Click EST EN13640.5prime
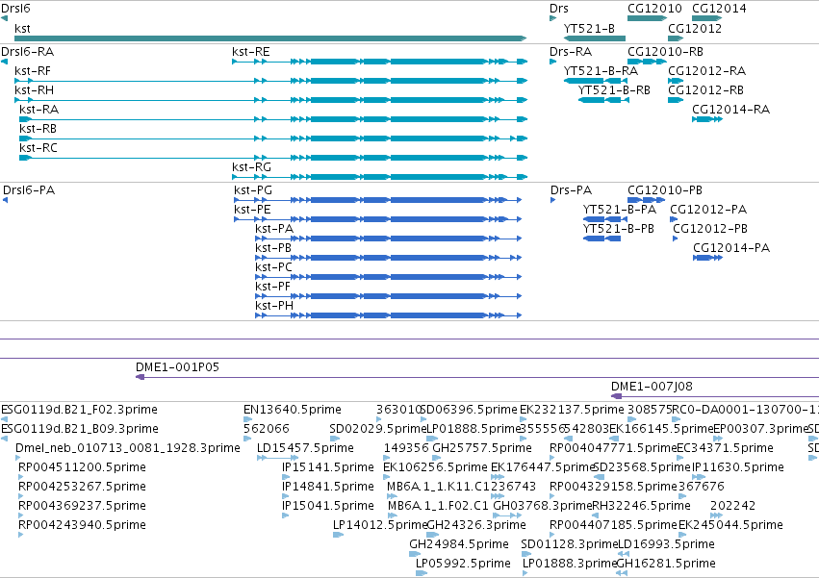 (247, 419)
